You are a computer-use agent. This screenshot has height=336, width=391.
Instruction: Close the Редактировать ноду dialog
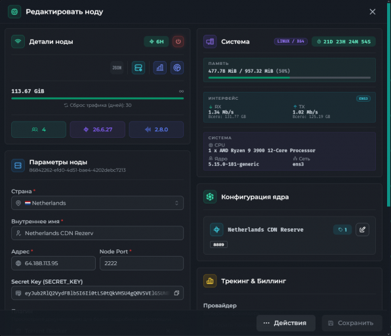pyautogui.click(x=372, y=12)
